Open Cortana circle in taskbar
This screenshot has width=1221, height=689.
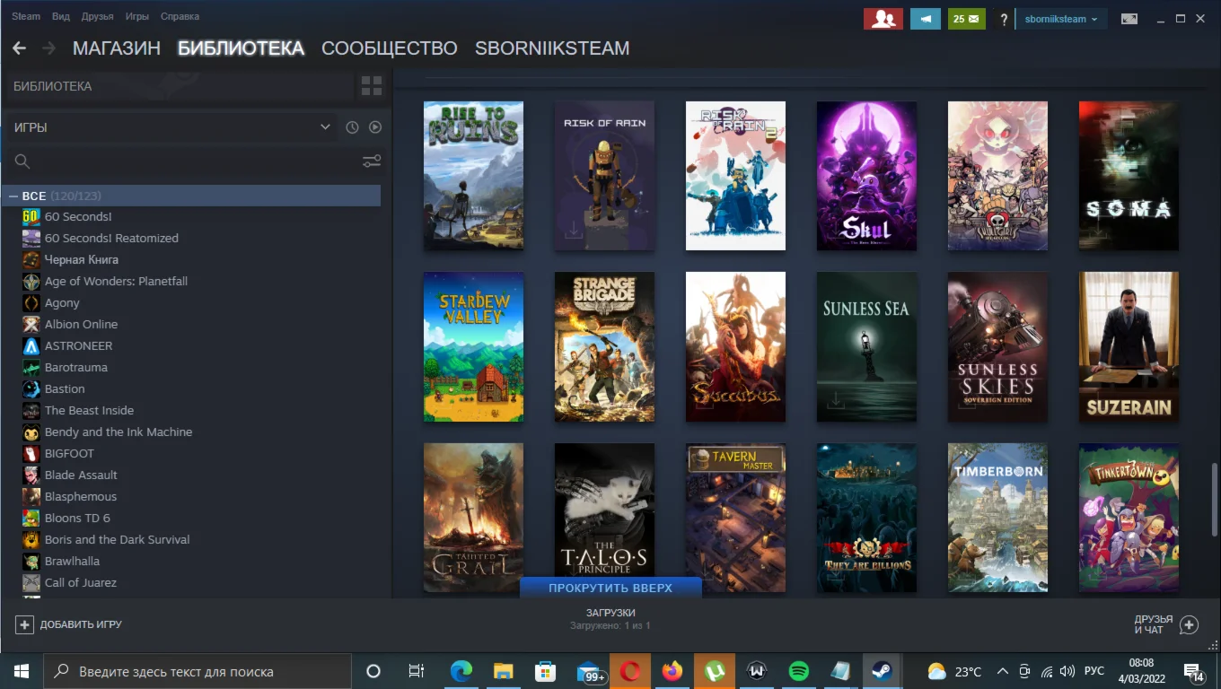point(373,671)
